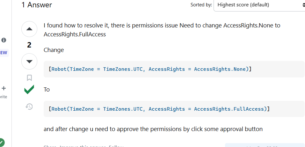
Task: Click Follow link below the answer
Action: point(116,146)
